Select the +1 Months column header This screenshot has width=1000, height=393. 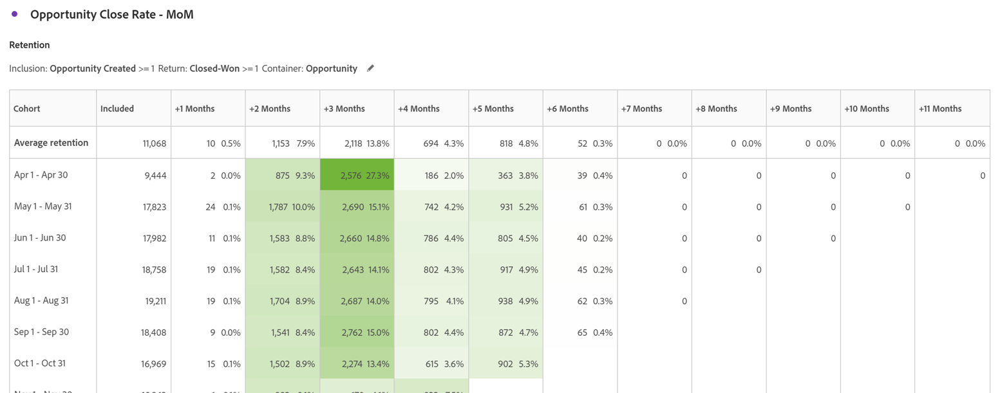click(194, 108)
